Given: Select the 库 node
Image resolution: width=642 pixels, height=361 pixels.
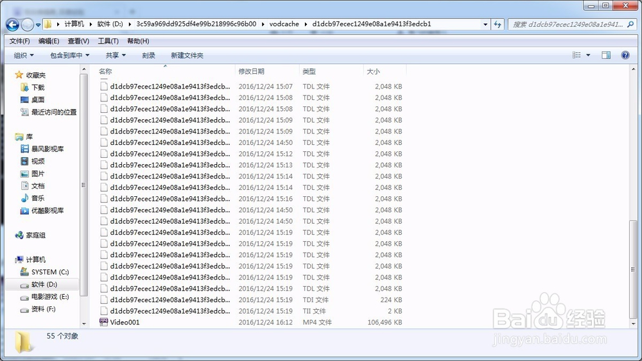Looking at the screenshot, I should (29, 137).
